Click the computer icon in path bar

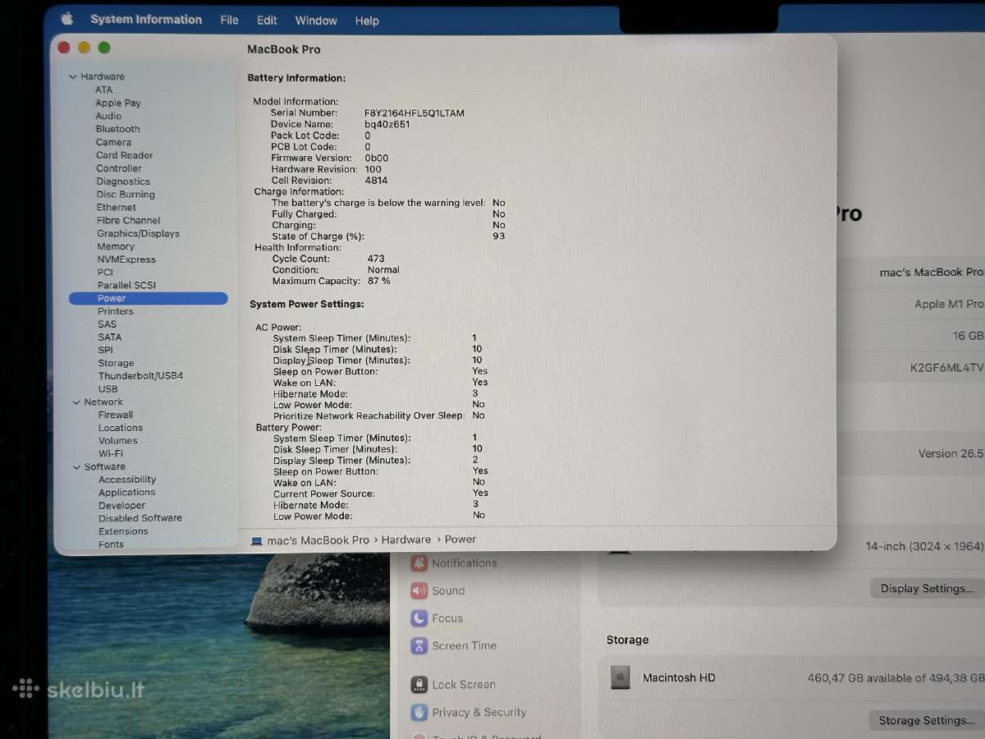click(x=257, y=541)
